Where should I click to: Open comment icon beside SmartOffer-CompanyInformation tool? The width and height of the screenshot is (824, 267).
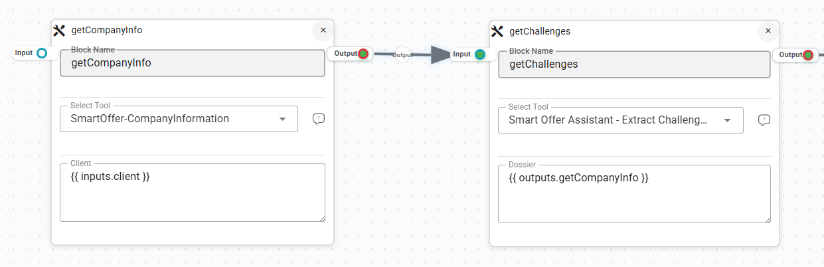pos(319,119)
